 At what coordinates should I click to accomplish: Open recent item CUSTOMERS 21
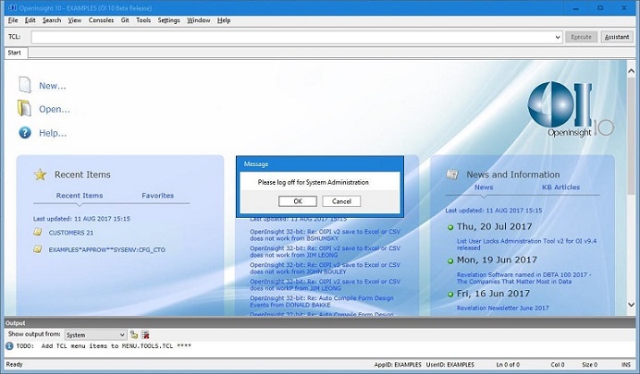coord(71,233)
